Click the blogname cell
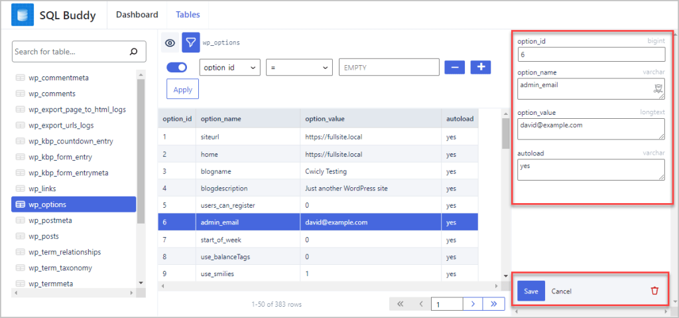 (x=248, y=171)
